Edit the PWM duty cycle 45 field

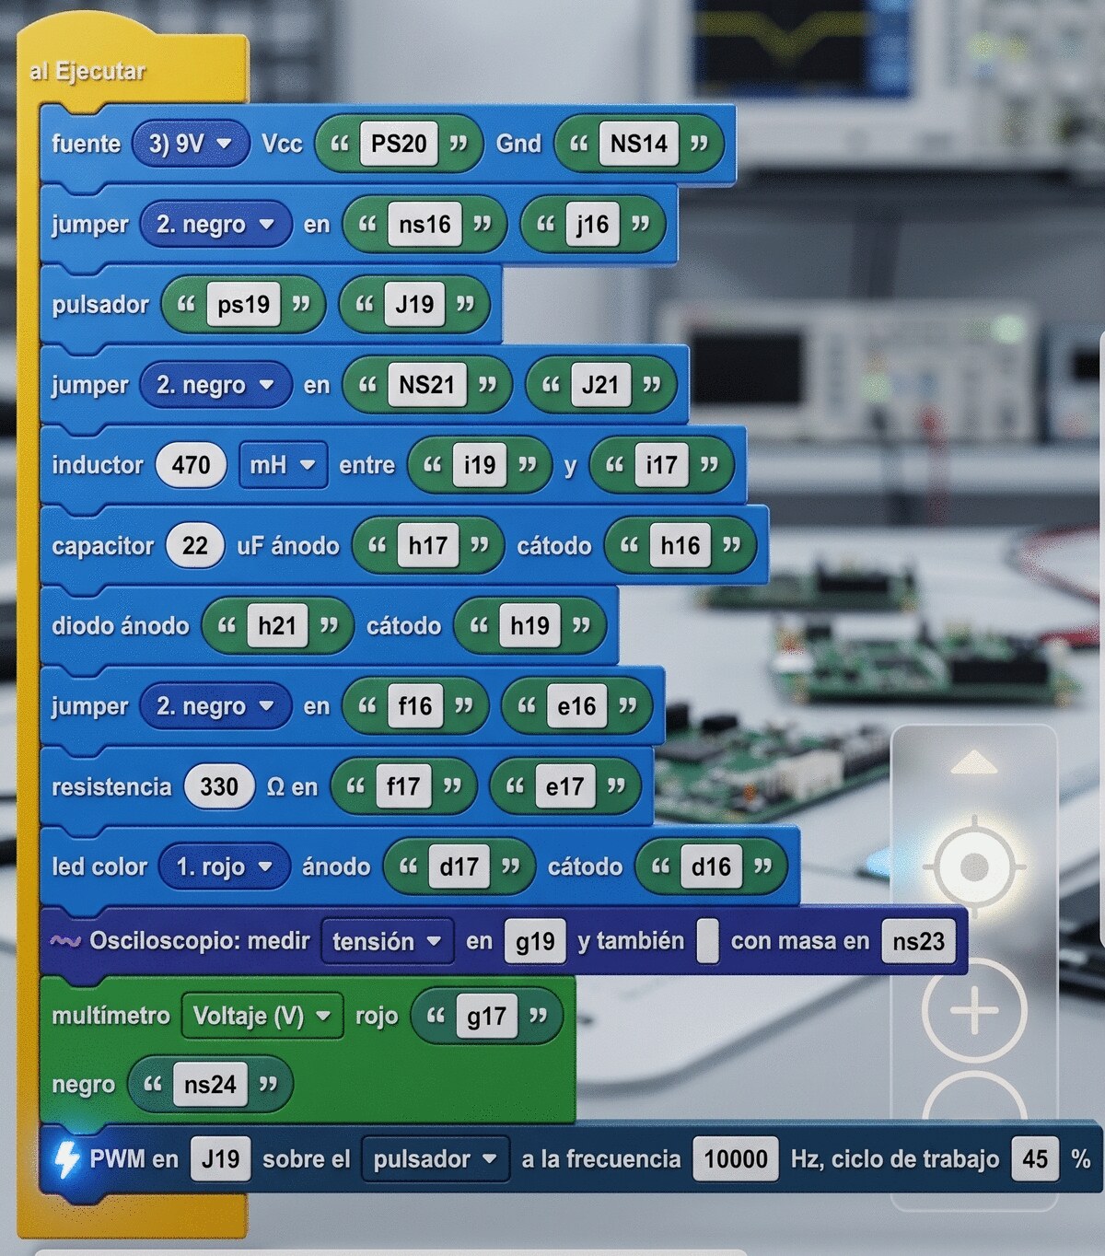coord(1035,1158)
